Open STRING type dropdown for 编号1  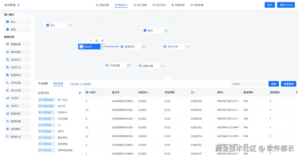tap(46, 131)
